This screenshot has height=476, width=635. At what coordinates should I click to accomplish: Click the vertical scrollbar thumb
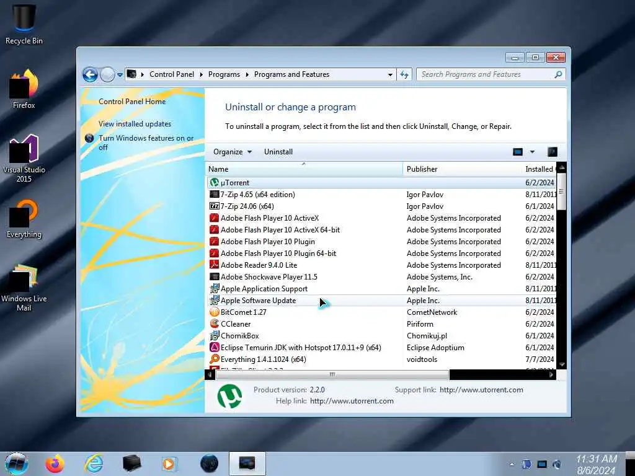tap(561, 192)
